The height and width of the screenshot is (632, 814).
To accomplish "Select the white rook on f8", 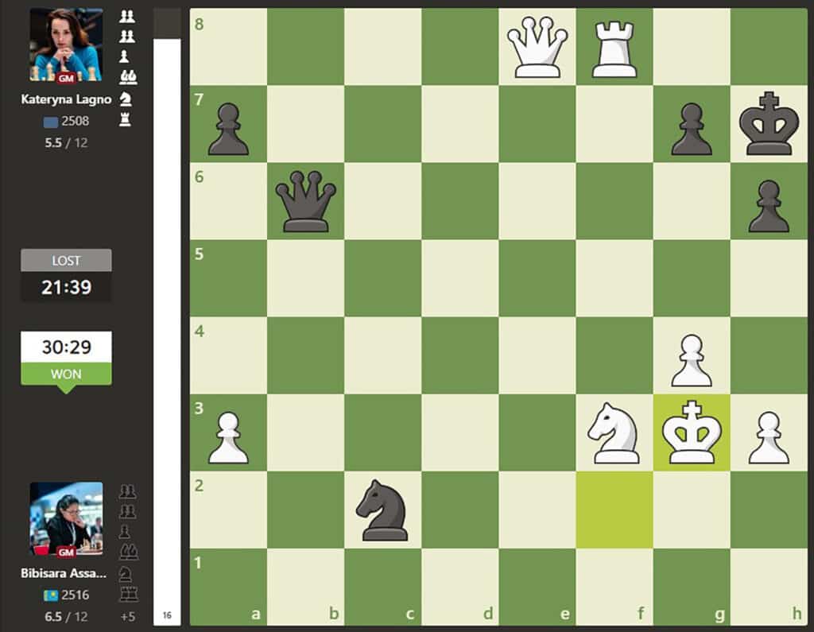I will pos(614,48).
